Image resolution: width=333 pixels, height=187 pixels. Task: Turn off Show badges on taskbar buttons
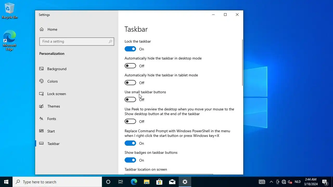point(130,160)
